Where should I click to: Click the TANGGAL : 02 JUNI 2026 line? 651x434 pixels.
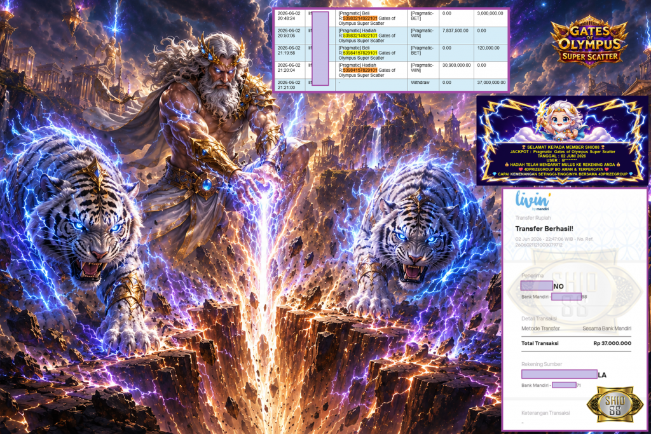pos(562,156)
